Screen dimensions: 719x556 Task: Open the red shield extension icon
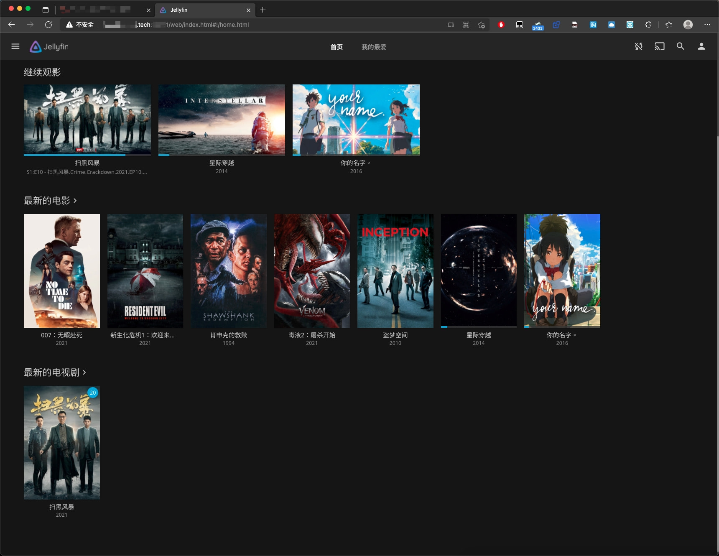501,25
